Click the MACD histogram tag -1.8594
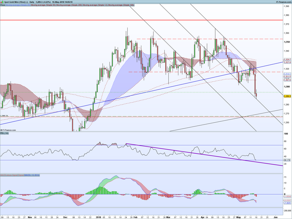 point(287,196)
